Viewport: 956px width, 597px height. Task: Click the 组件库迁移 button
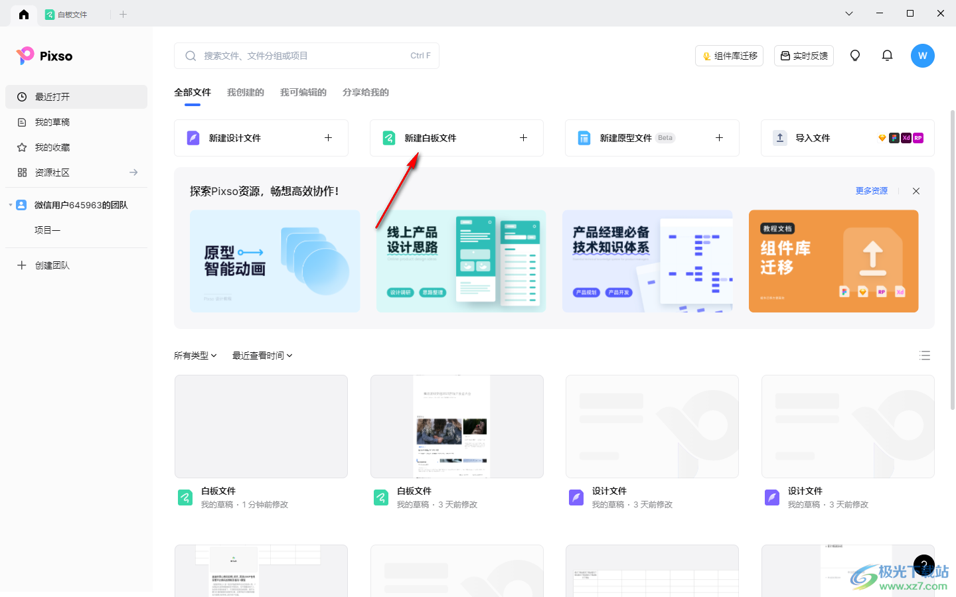[x=730, y=56]
